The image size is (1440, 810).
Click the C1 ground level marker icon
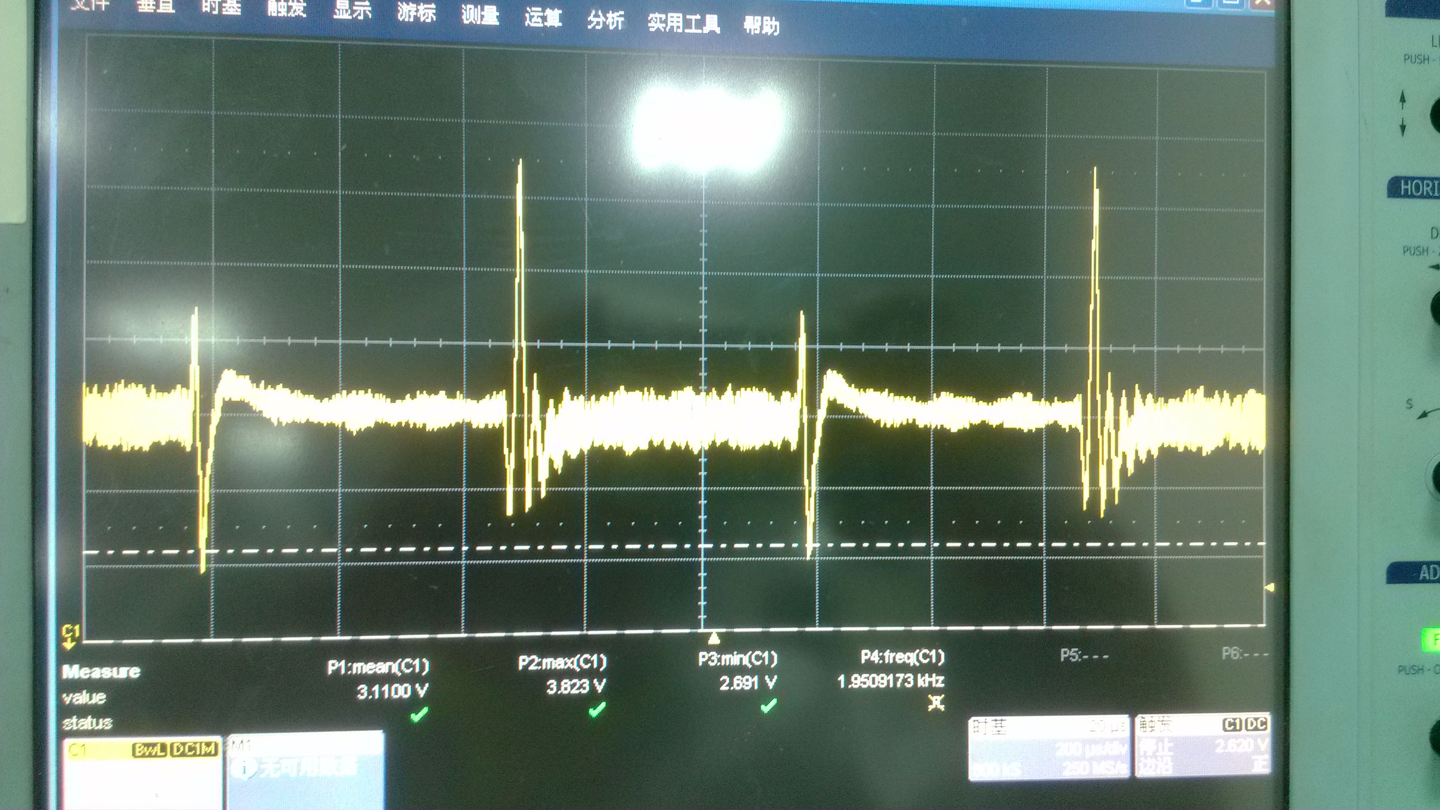pos(71,637)
